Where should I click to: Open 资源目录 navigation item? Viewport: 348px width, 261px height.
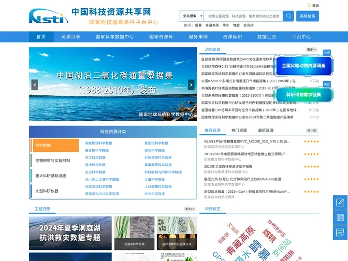point(71,37)
